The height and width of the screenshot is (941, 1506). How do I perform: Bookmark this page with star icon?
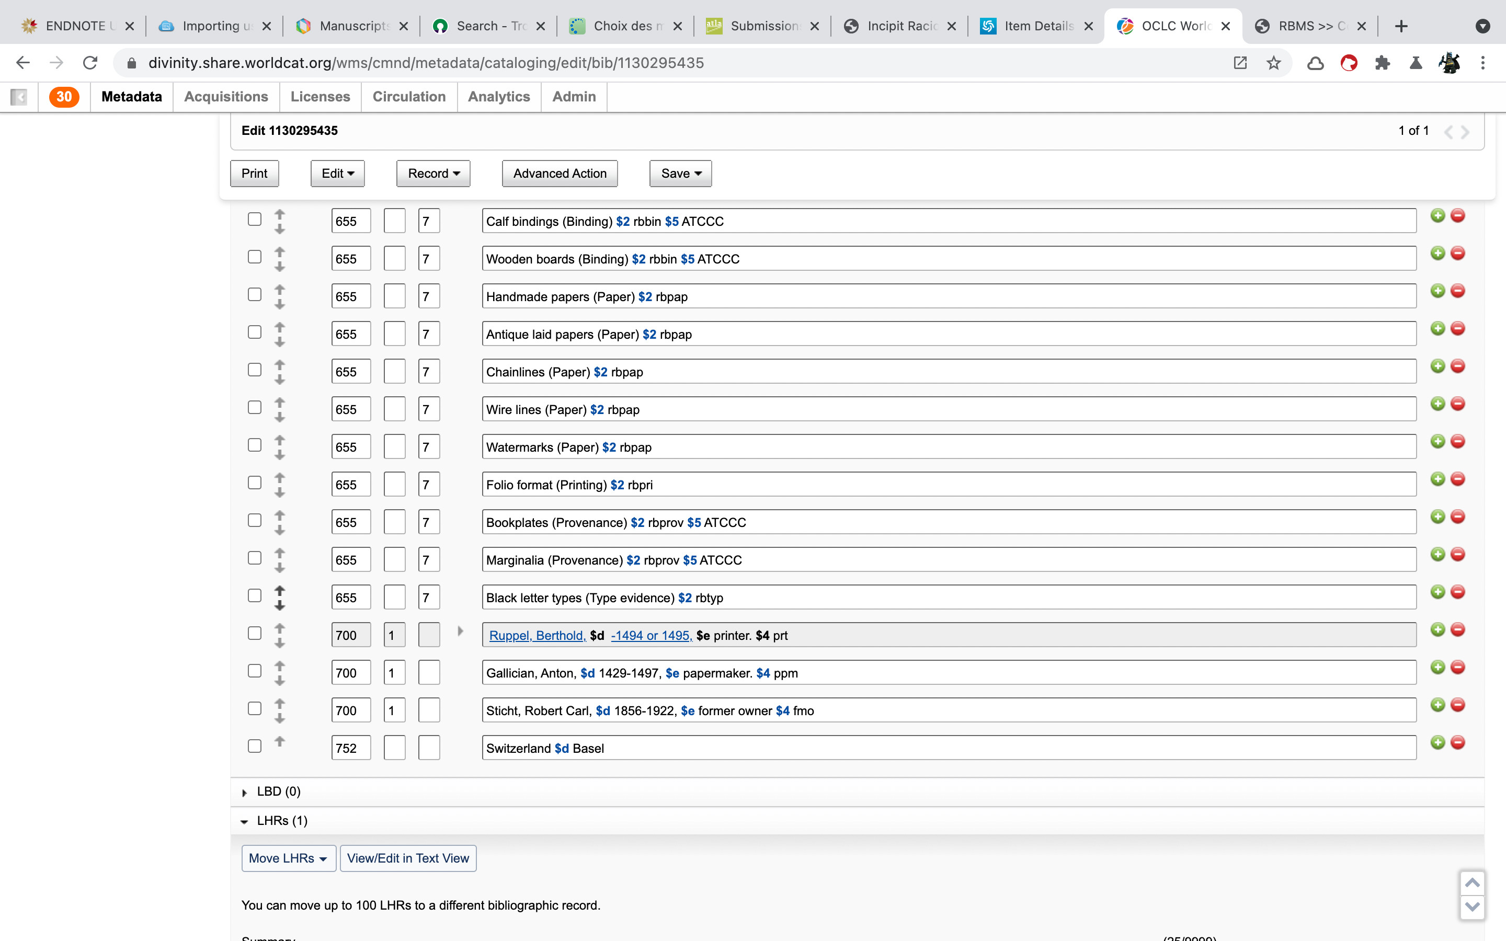(x=1273, y=63)
